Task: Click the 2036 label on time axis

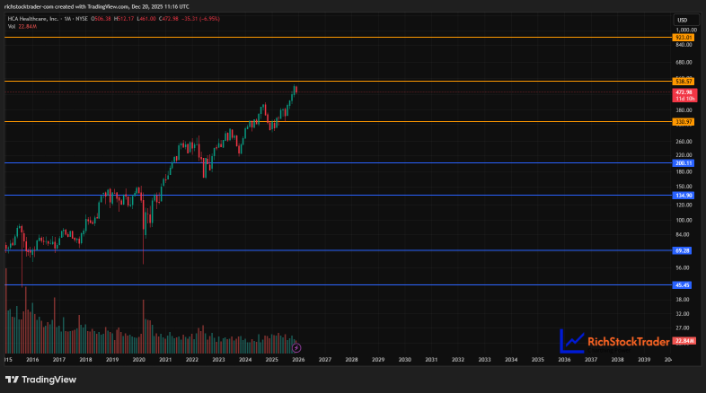Action: (564, 360)
